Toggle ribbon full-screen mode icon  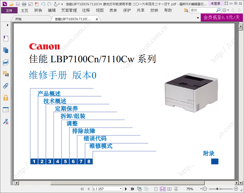pos(226,3)
